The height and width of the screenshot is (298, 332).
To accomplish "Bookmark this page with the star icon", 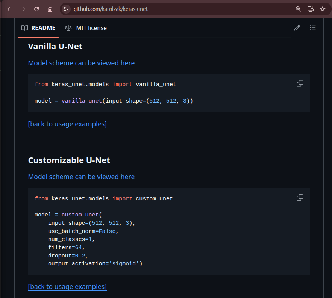I will [x=323, y=9].
